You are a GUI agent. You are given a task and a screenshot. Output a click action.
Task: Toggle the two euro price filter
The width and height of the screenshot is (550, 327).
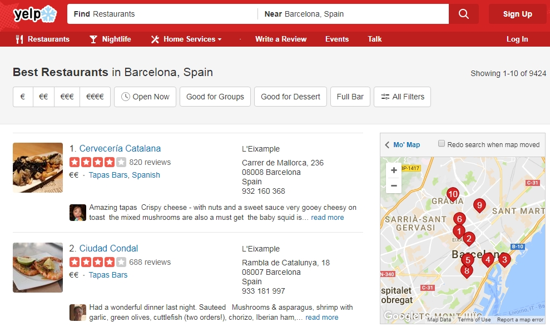point(43,97)
